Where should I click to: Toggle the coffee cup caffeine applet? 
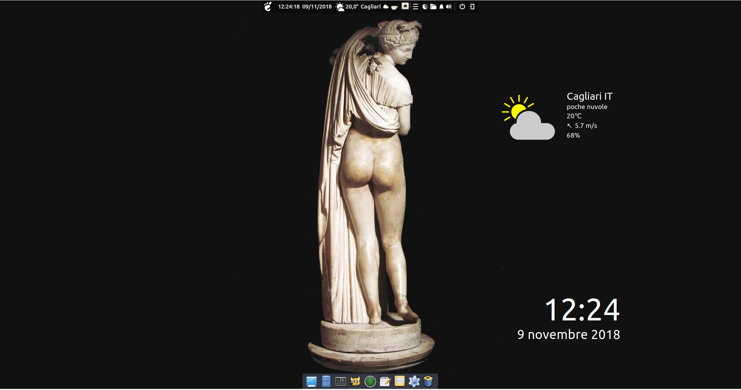pyautogui.click(x=394, y=7)
